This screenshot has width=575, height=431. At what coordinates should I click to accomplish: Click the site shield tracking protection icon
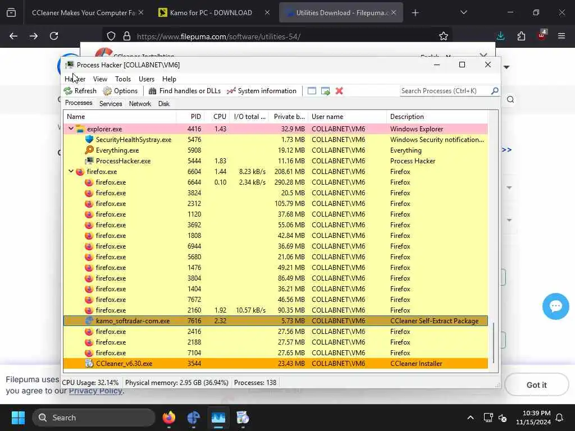(x=111, y=36)
